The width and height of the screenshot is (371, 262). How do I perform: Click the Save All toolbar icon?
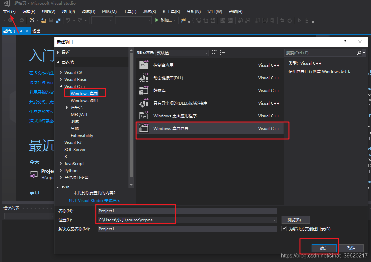tap(57, 20)
